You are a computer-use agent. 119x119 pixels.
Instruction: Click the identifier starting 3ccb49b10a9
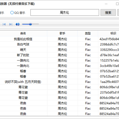click(x=109, y=66)
